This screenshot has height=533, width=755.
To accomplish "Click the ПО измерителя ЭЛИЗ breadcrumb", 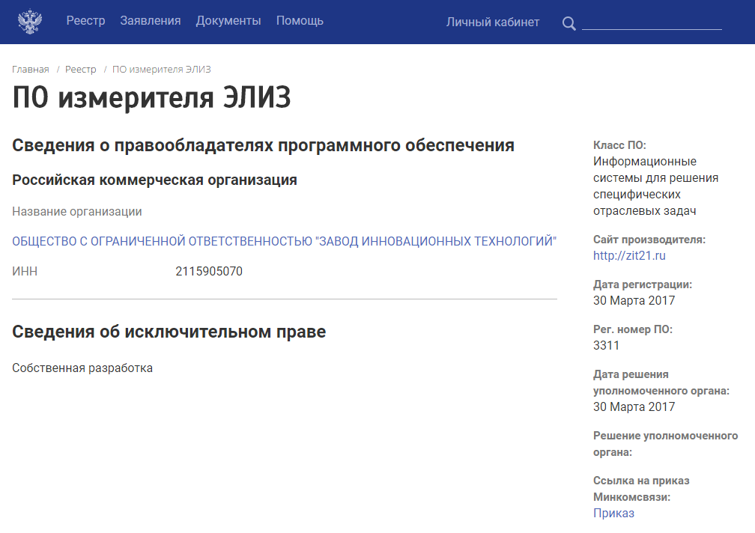I will [162, 70].
